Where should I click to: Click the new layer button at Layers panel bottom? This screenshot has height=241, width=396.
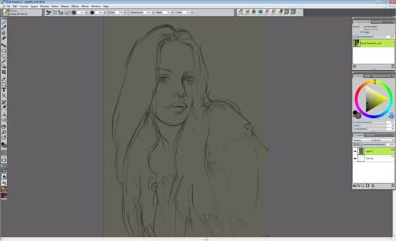pyautogui.click(x=368, y=186)
